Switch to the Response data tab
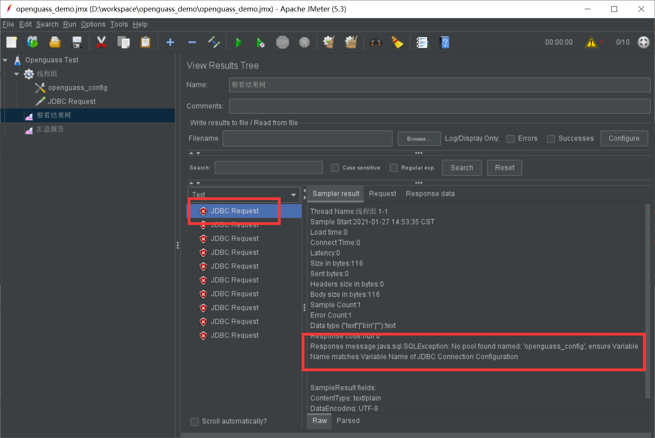Screen dimensions: 655x438 430,194
